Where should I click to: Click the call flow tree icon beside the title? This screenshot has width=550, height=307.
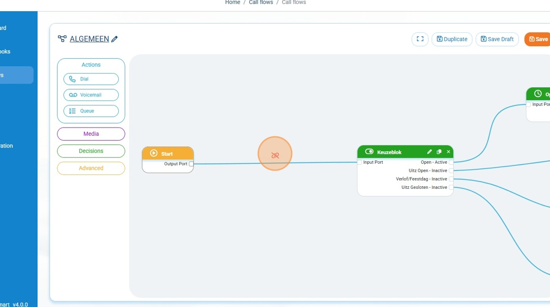(62, 39)
